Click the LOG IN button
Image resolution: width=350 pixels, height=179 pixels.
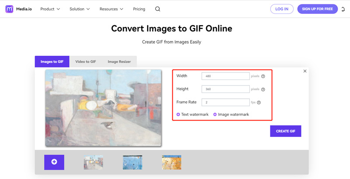(x=282, y=9)
